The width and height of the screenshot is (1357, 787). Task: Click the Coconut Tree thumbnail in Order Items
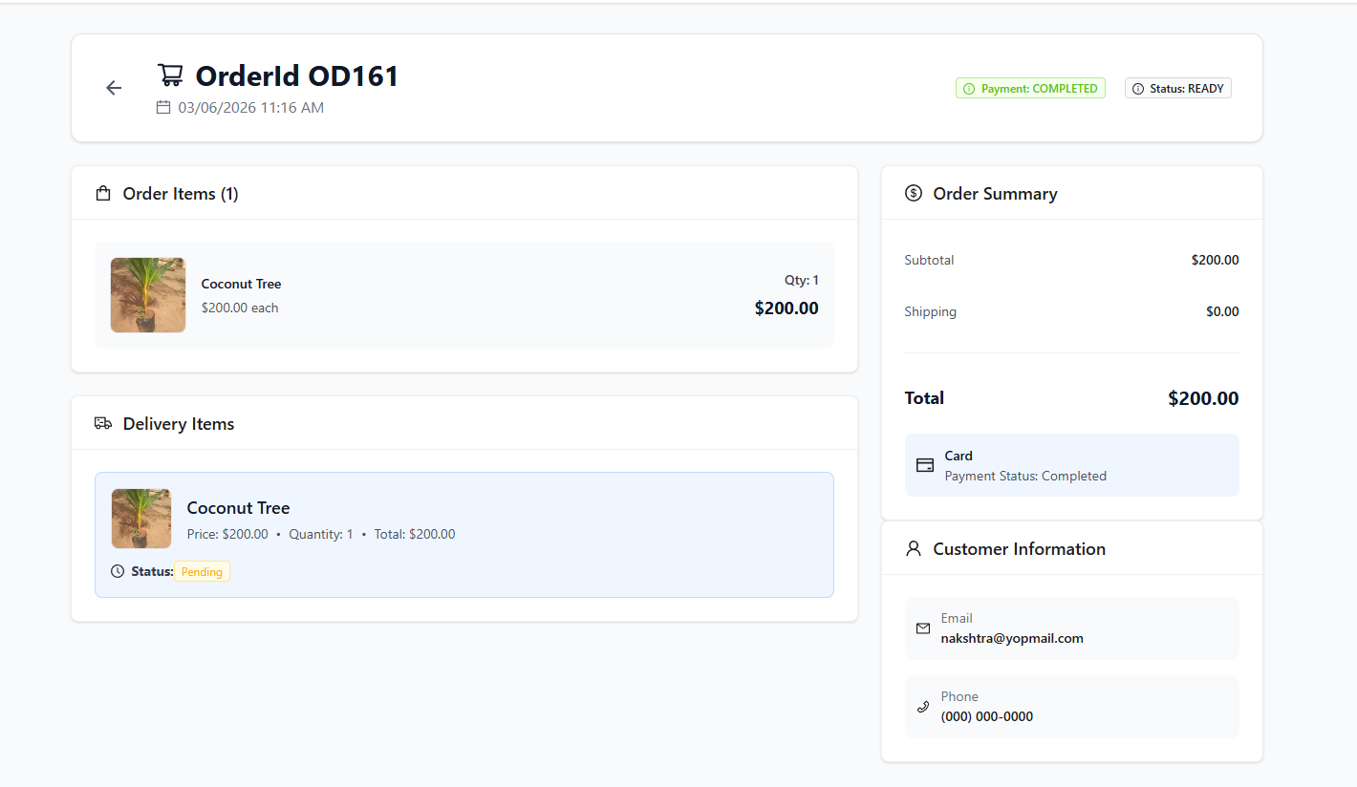point(148,295)
